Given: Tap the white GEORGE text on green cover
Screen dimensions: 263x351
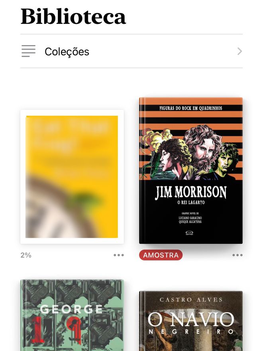Looking at the screenshot, I should [x=71, y=310].
